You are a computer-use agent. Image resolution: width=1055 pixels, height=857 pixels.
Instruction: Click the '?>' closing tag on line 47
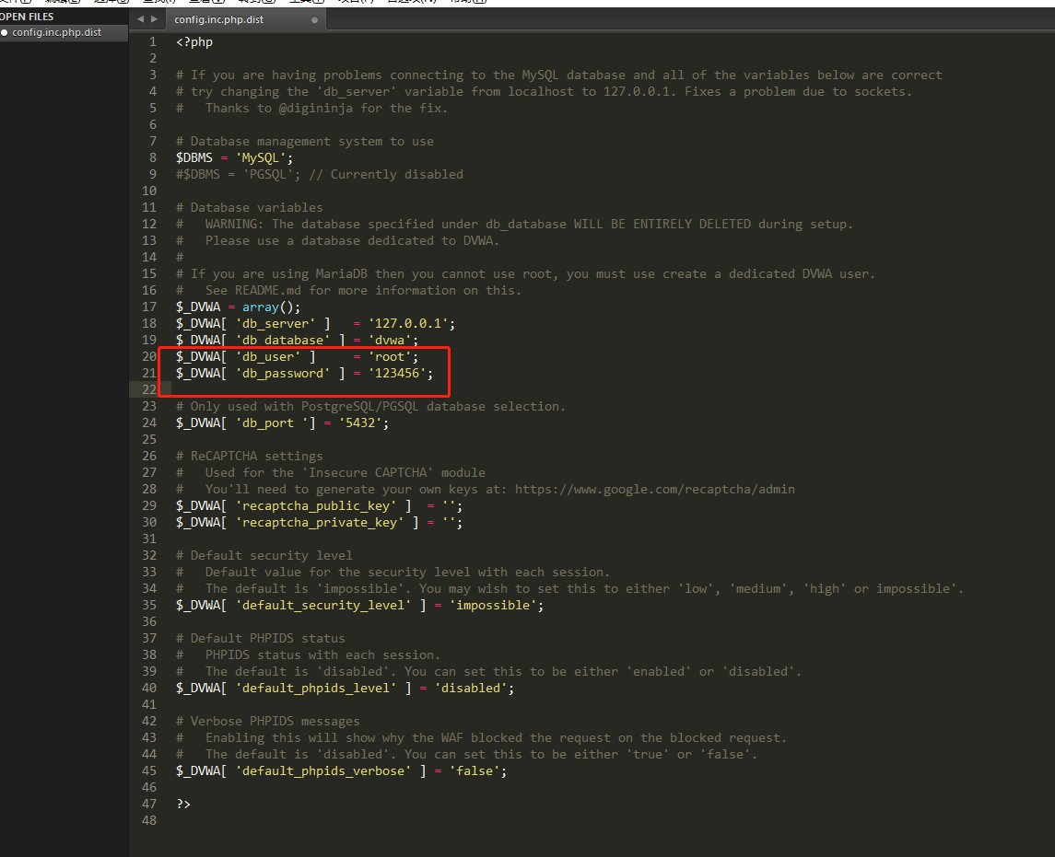(183, 804)
